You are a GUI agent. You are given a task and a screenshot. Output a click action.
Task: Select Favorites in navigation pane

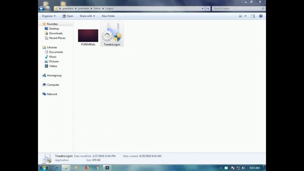click(x=52, y=24)
